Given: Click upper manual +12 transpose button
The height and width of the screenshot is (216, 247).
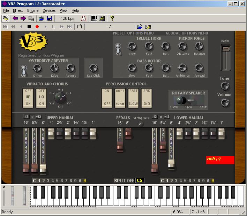Looking at the screenshot, I should tap(39, 117).
